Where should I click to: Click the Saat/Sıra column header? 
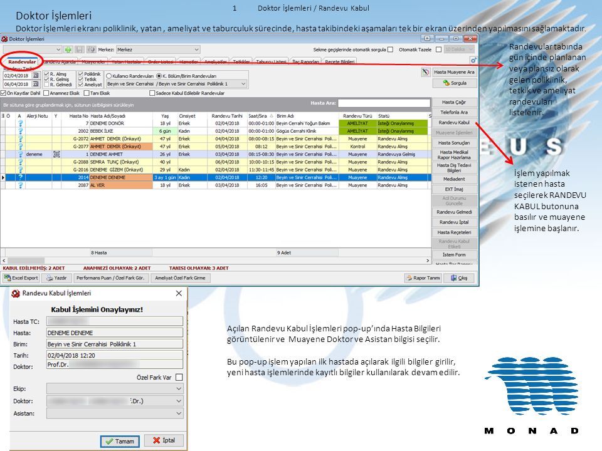click(260, 116)
